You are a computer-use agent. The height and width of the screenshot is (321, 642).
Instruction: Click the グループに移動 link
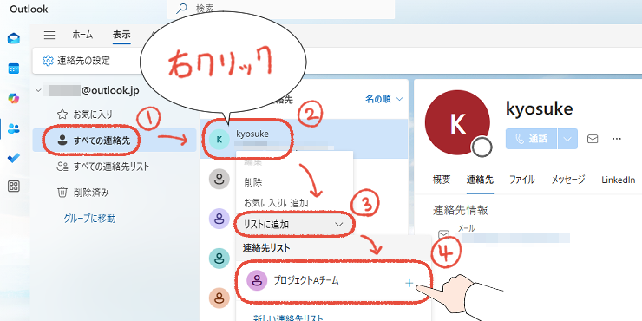coord(89,219)
